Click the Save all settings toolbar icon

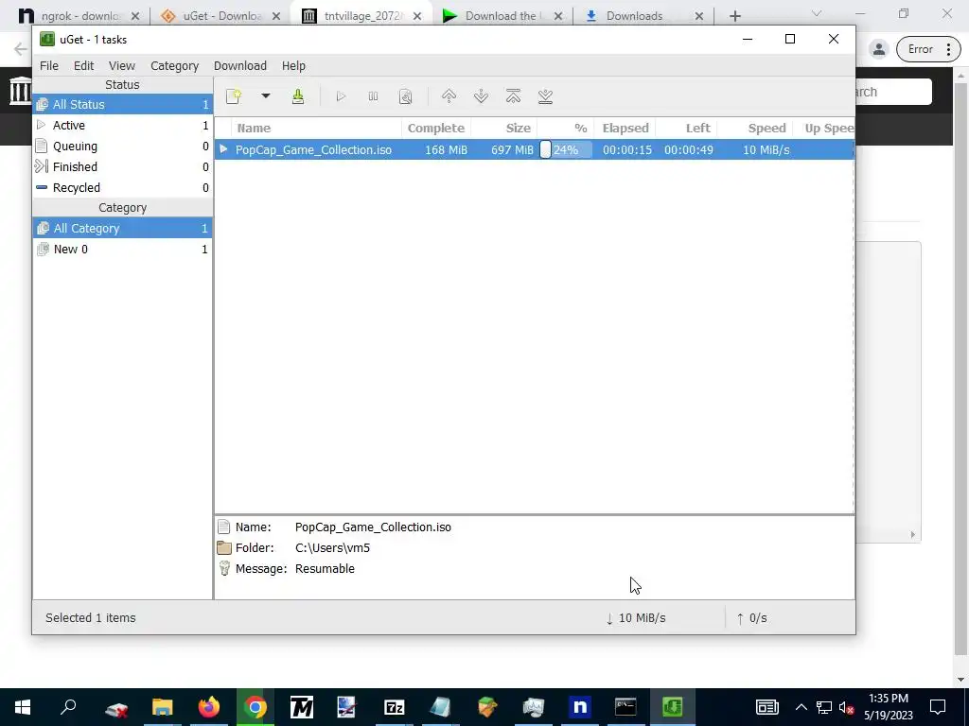(x=298, y=96)
